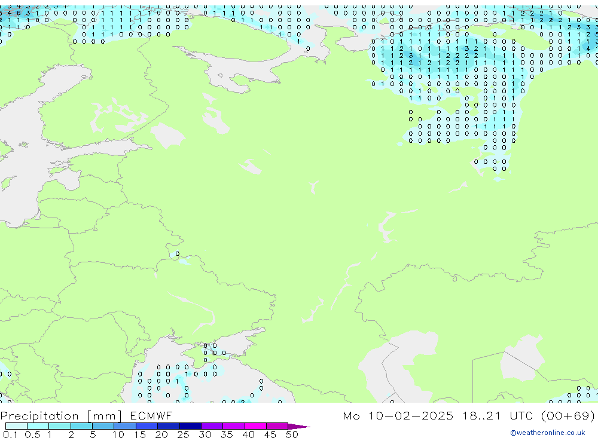Select the 2–5 mm legend swatch

[x=81, y=426]
